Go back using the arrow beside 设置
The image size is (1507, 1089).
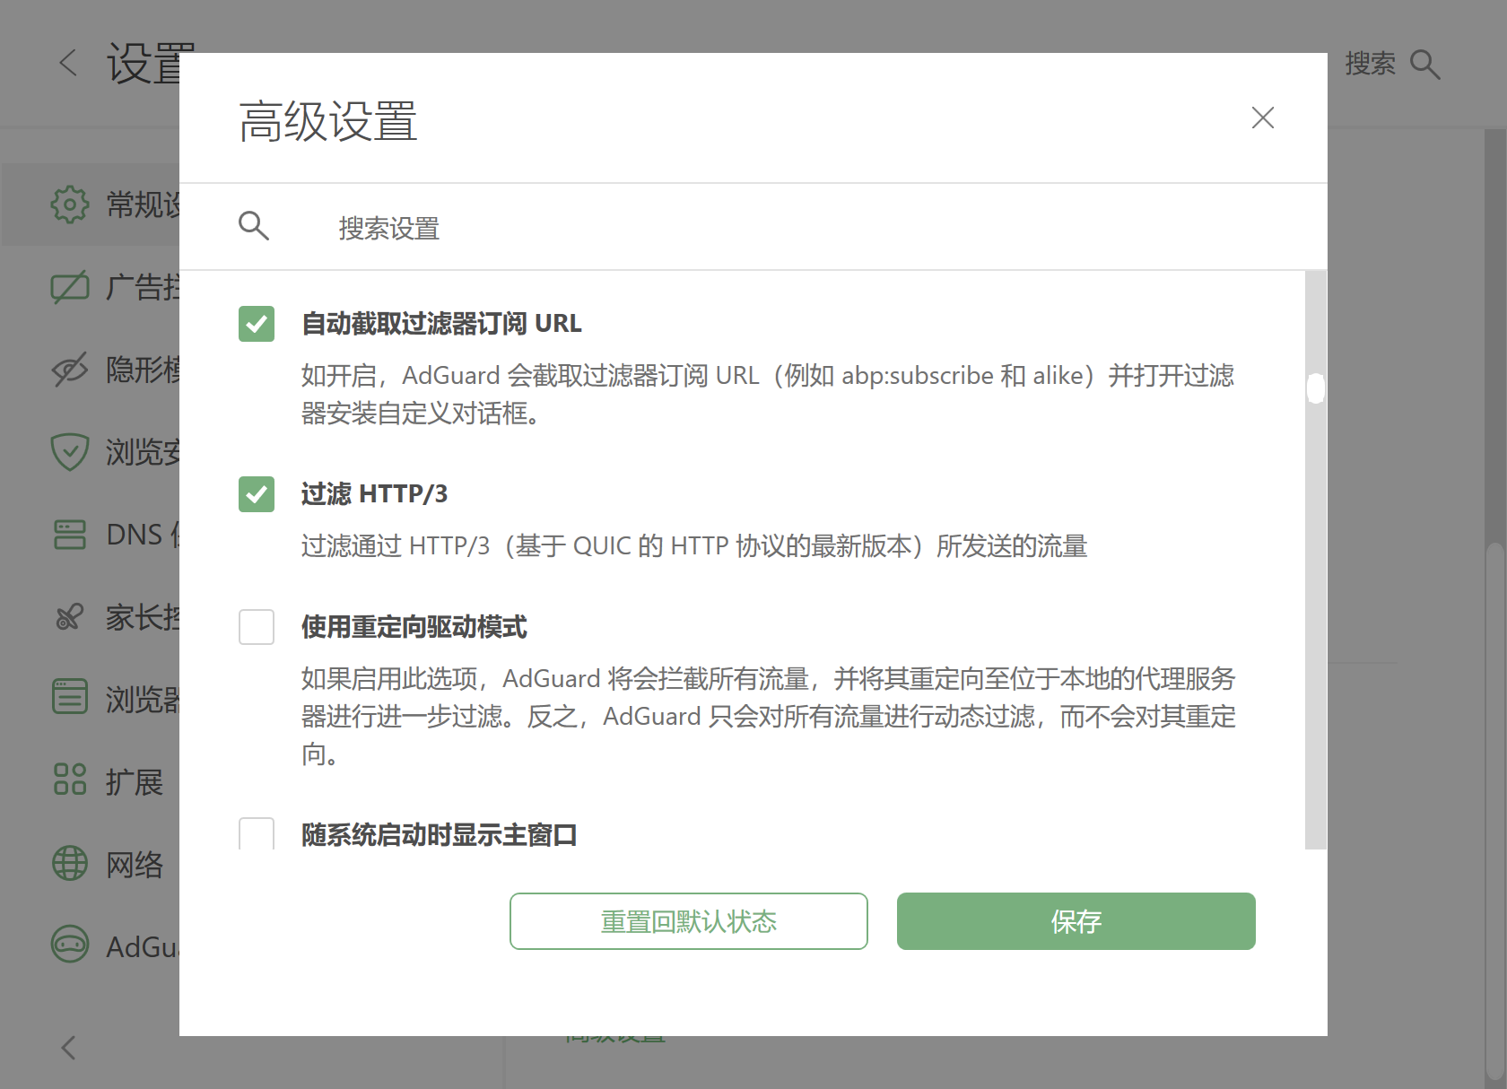[68, 63]
